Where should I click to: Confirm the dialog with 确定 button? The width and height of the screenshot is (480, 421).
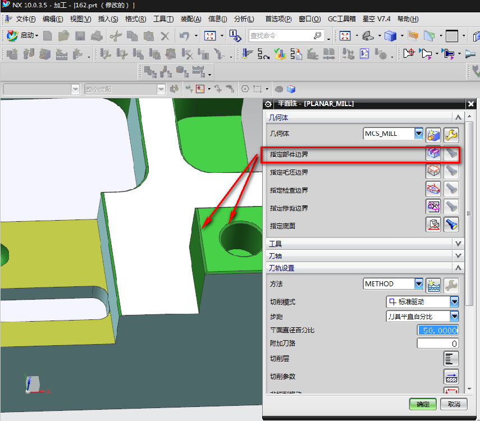[423, 404]
